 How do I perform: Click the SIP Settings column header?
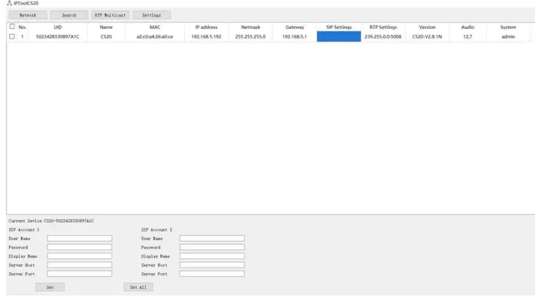pyautogui.click(x=339, y=27)
